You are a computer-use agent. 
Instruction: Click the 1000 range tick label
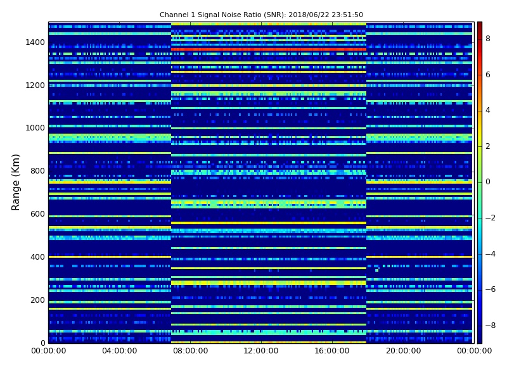click(x=35, y=128)
